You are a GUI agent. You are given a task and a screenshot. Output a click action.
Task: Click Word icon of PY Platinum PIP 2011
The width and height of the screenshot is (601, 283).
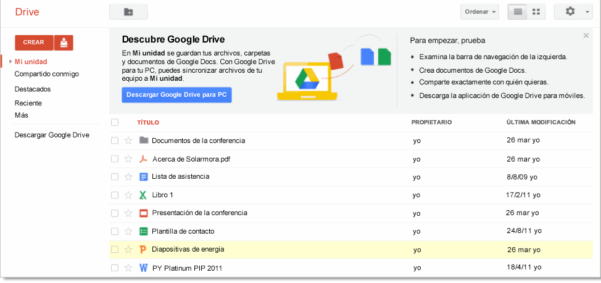click(x=143, y=268)
